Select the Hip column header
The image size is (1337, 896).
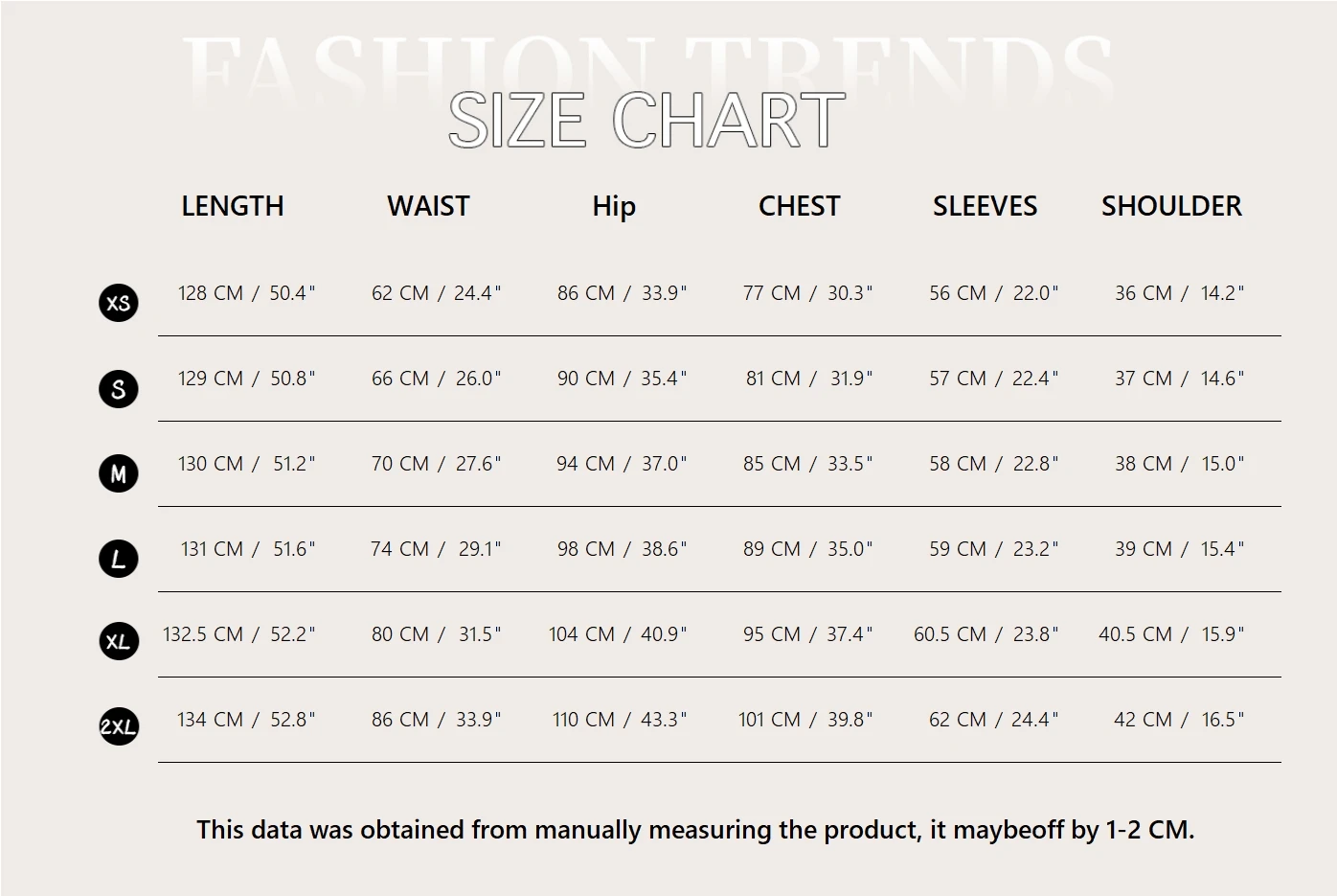(614, 207)
